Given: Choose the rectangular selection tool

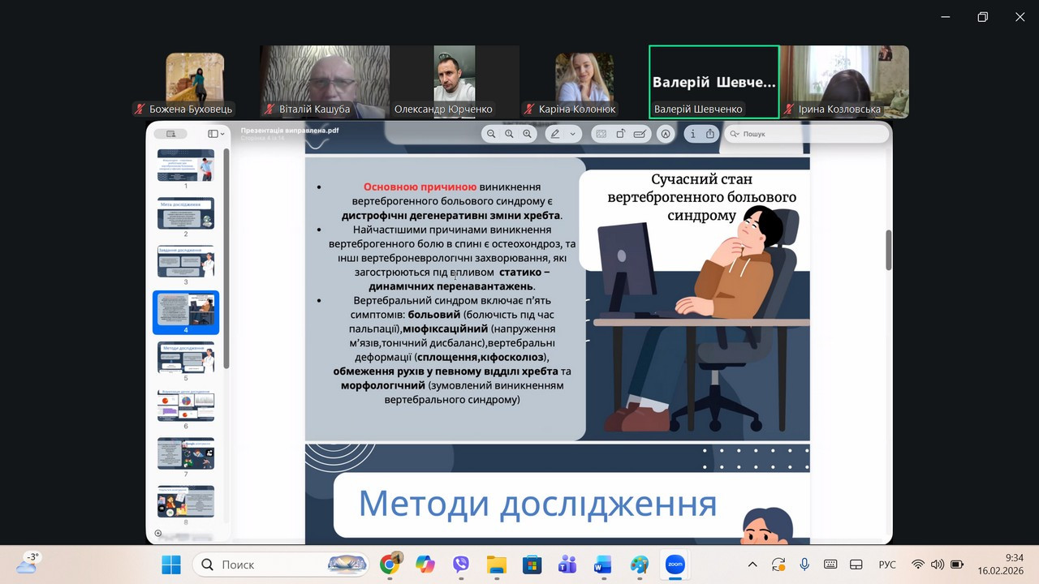Looking at the screenshot, I should [x=601, y=134].
